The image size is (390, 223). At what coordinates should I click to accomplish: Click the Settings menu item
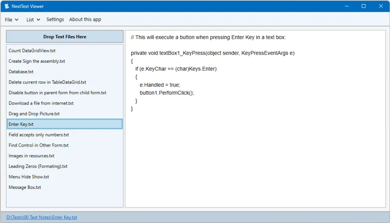pos(55,19)
